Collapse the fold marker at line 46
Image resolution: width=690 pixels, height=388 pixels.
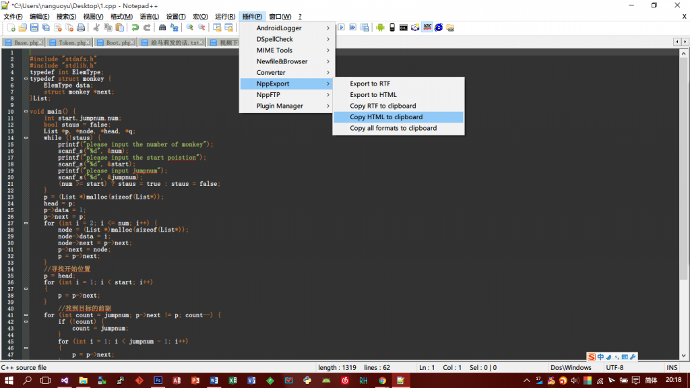coord(26,348)
